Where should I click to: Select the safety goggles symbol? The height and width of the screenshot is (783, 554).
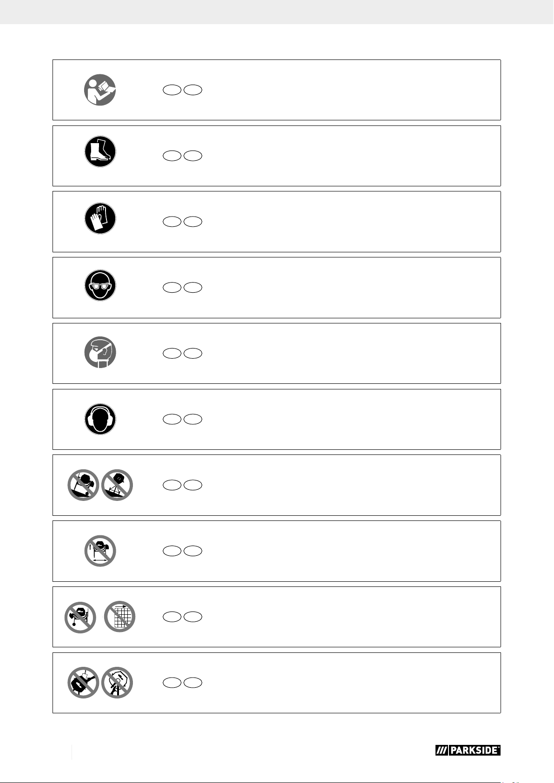[100, 285]
